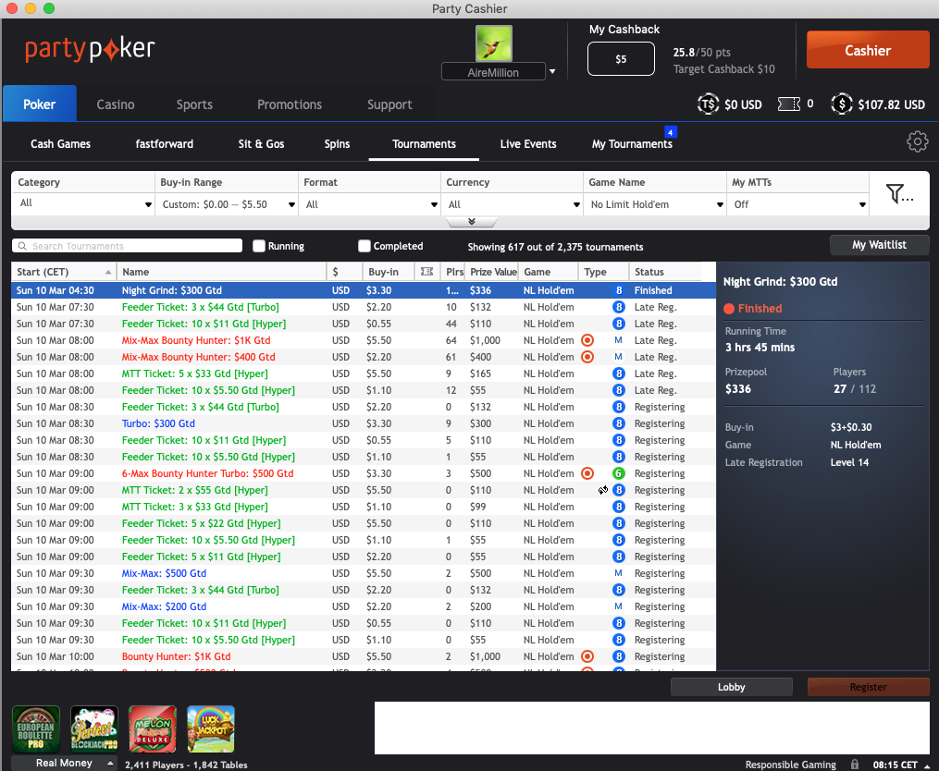This screenshot has width=939, height=771.
Task: Open the Melon Madness Deluxe game icon
Action: (x=153, y=729)
